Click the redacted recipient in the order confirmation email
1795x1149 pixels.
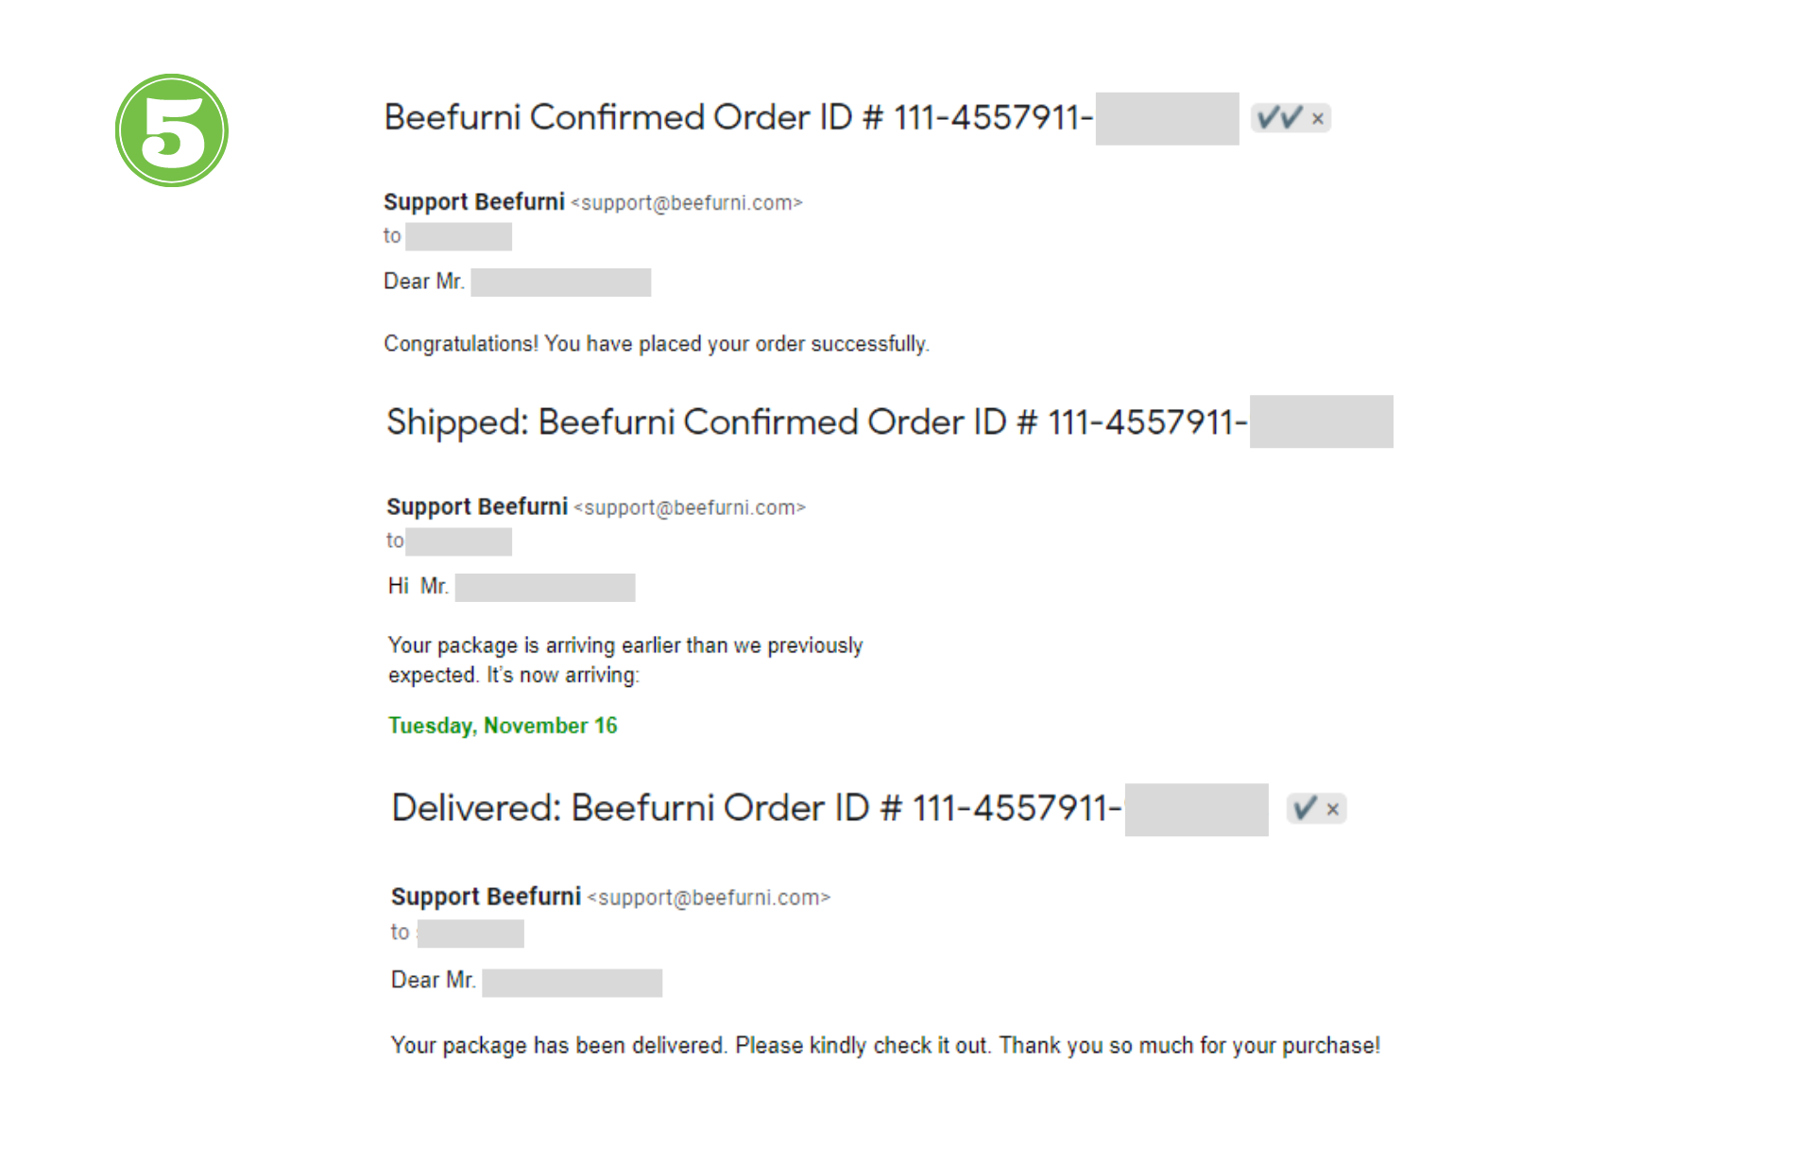(459, 236)
